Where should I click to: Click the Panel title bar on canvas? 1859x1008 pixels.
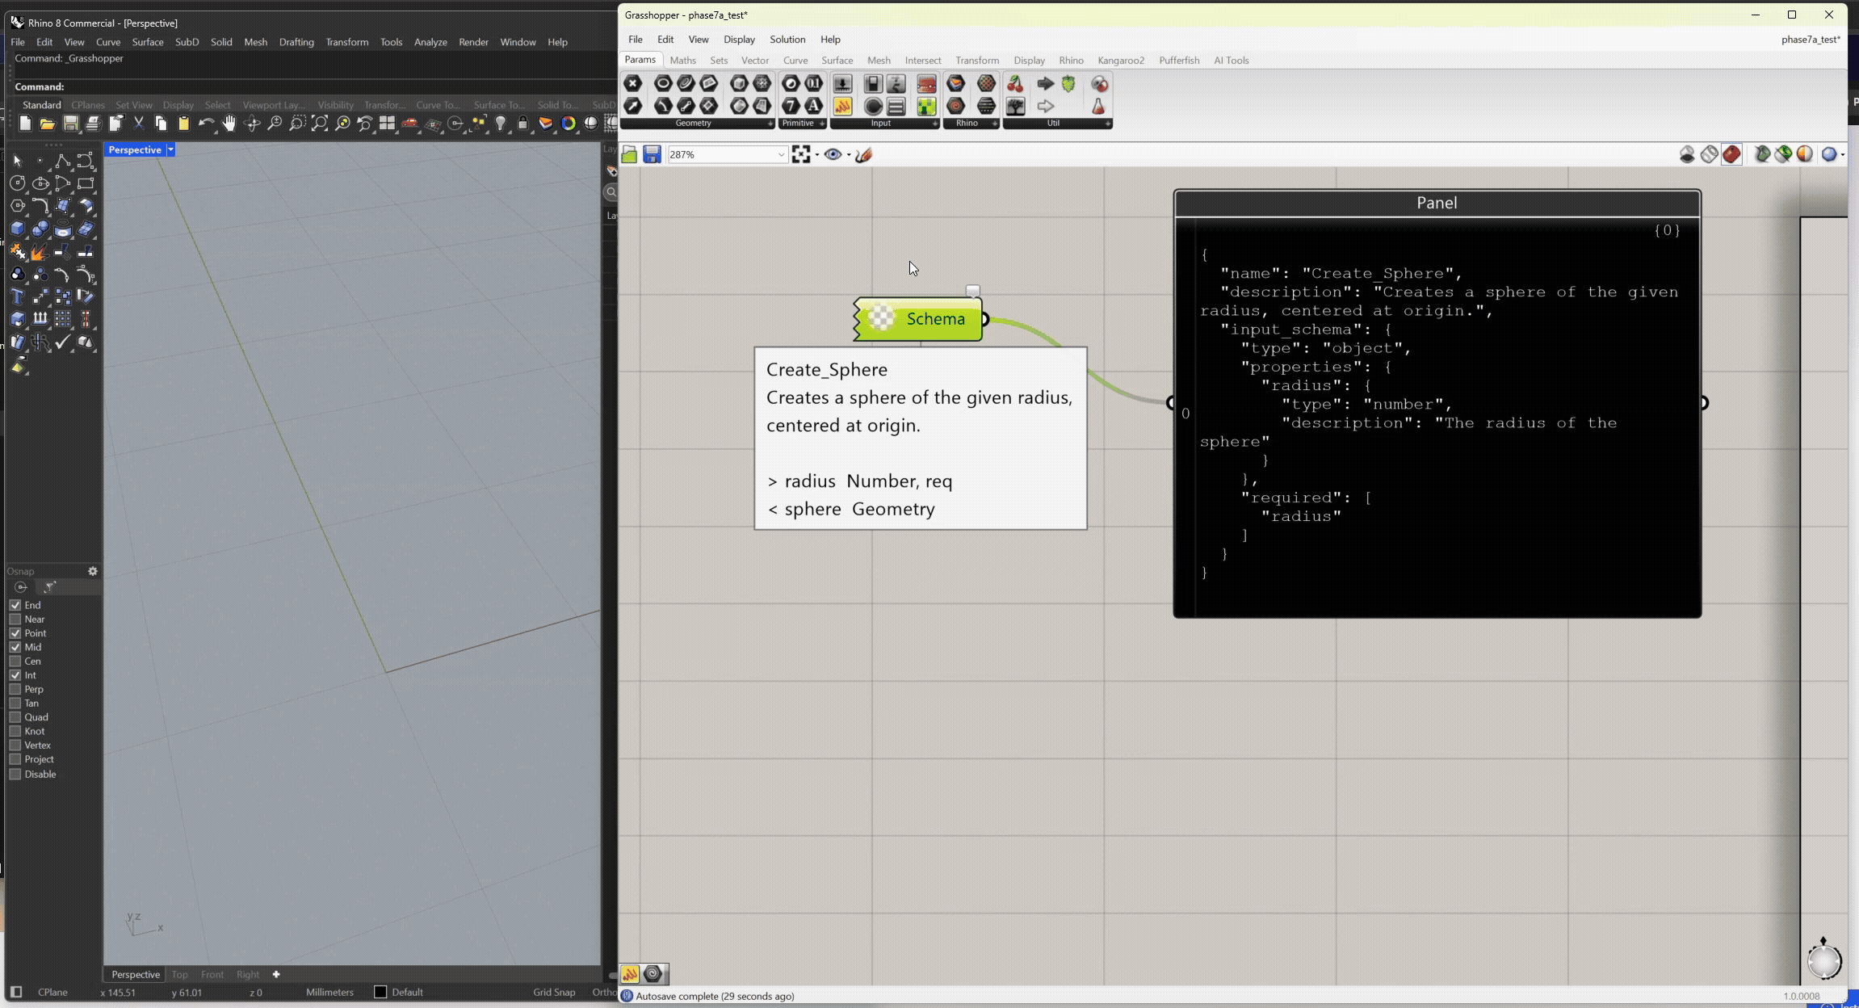pyautogui.click(x=1437, y=204)
